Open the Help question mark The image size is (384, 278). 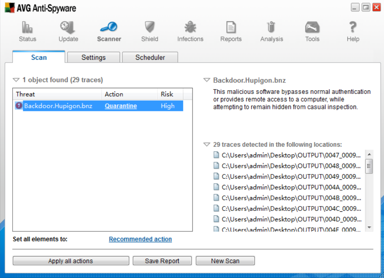coord(353,27)
